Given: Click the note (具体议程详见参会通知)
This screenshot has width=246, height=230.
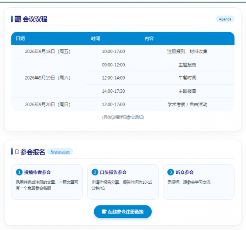Looking at the screenshot, I should [x=123, y=117].
